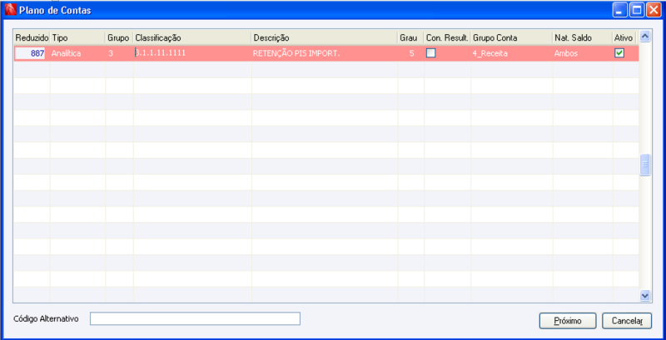This screenshot has height=340, width=666.
Task: Sort by the Reduzido column header
Action: pyautogui.click(x=32, y=37)
